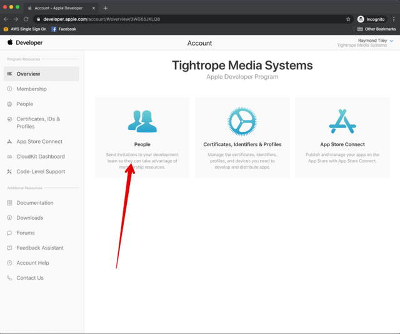
Task: Click the Downloads arrow icon
Action: click(9, 218)
